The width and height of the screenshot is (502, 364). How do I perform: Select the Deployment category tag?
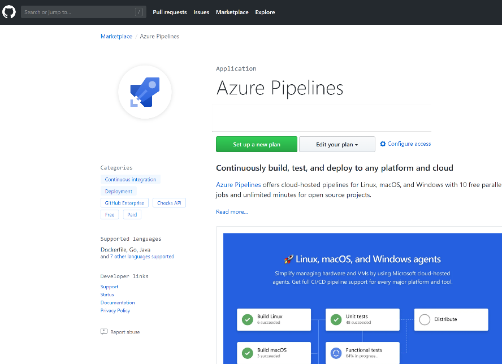(119, 191)
